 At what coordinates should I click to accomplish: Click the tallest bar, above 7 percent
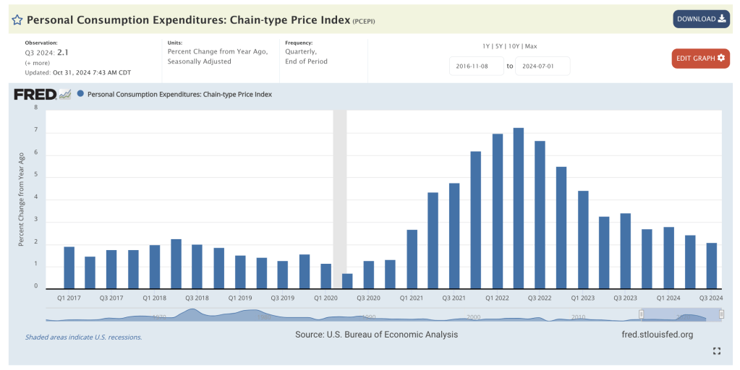[x=519, y=208]
